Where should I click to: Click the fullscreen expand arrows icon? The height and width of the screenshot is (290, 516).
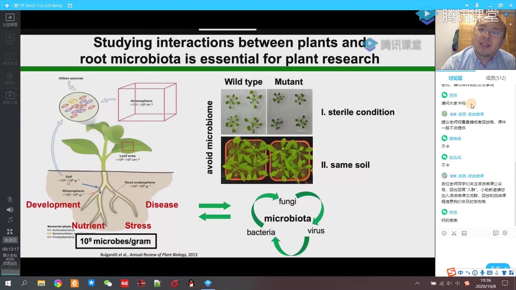coord(10,231)
